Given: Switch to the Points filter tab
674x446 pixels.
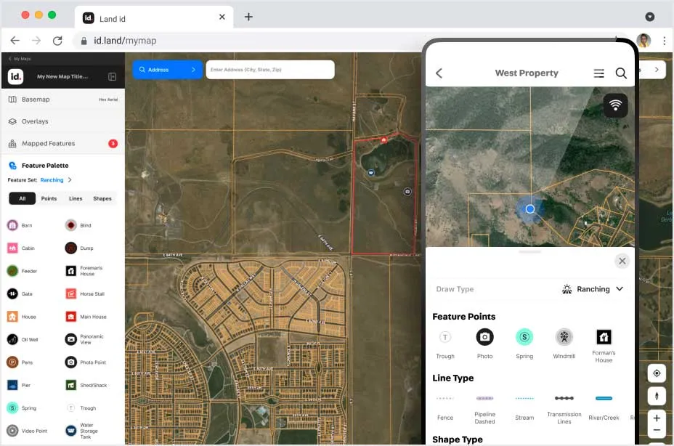Looking at the screenshot, I should [x=49, y=198].
